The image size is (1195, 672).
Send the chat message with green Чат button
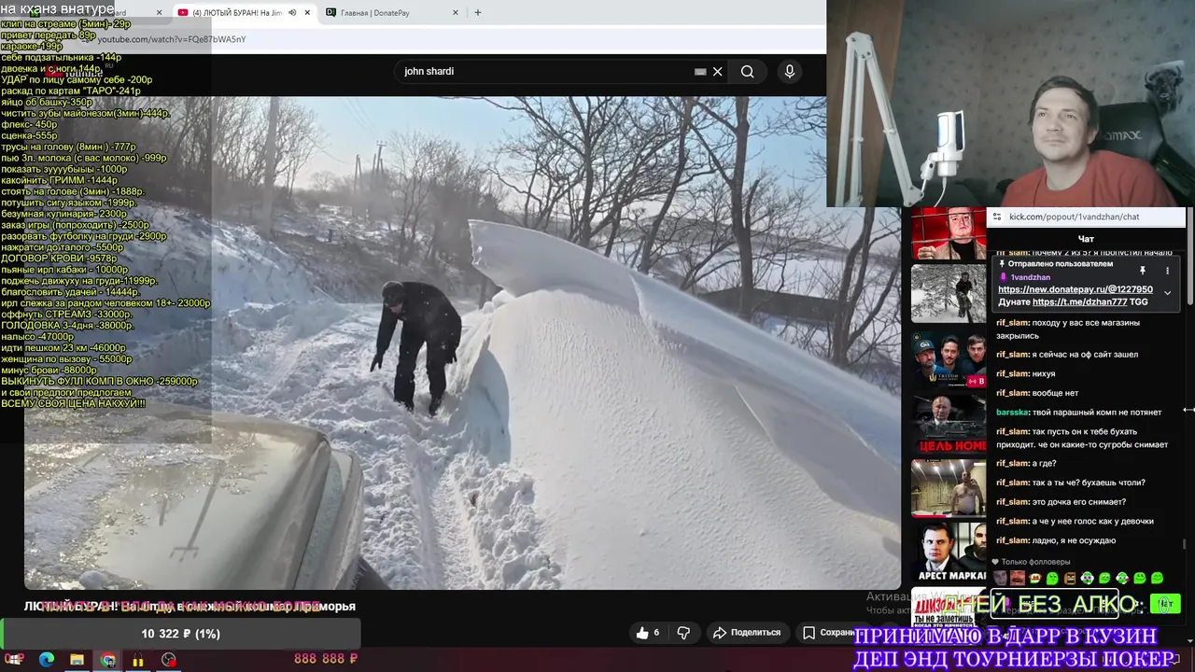(x=1165, y=604)
